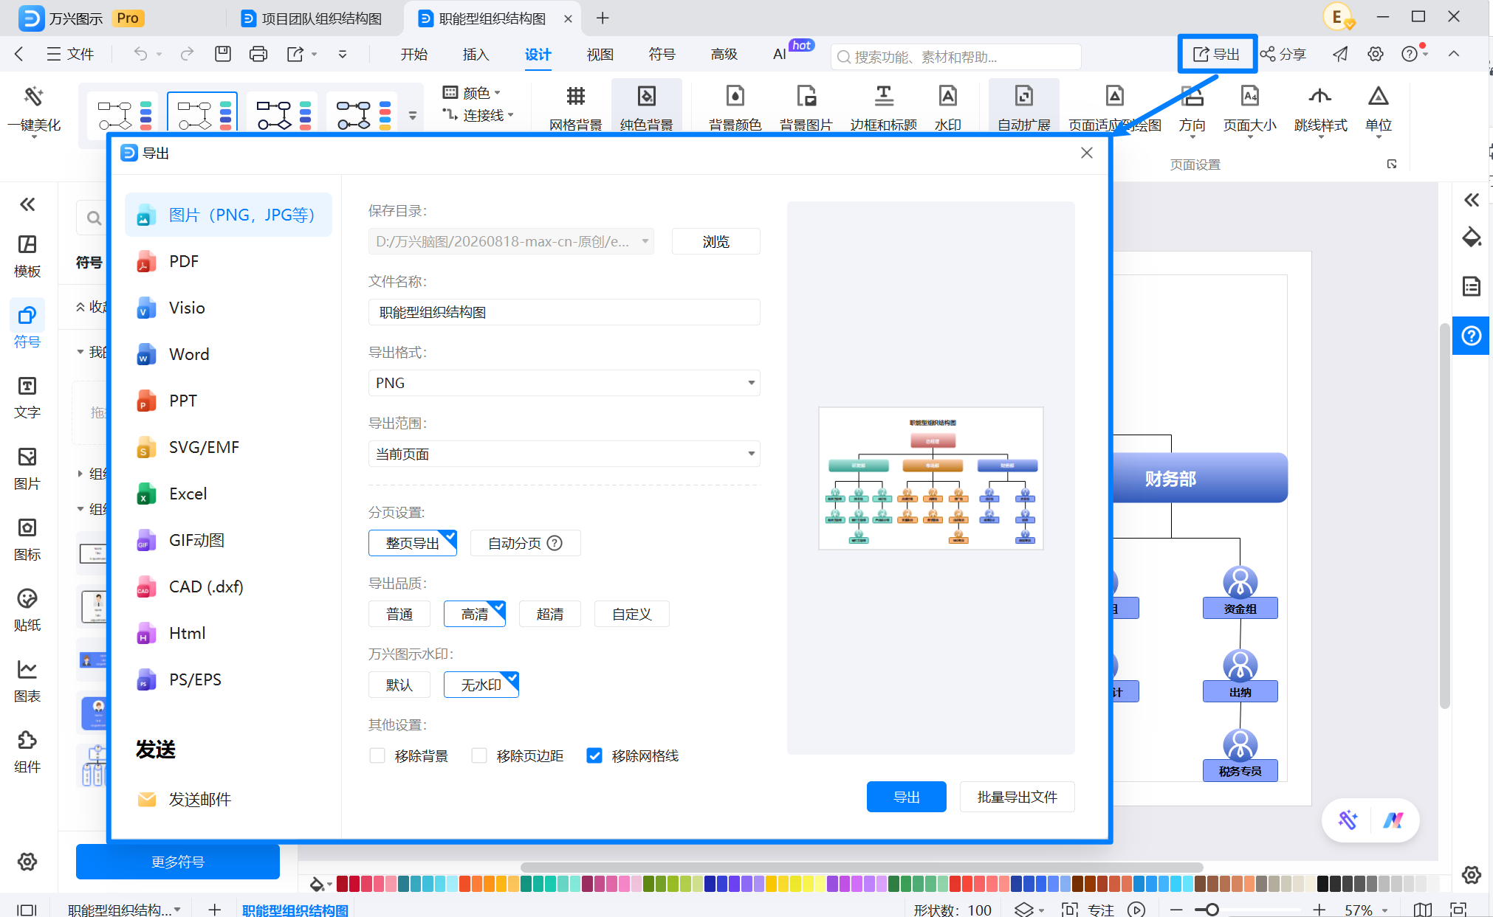Click the blue help icon on right panel
The width and height of the screenshot is (1493, 917).
coord(1471,336)
